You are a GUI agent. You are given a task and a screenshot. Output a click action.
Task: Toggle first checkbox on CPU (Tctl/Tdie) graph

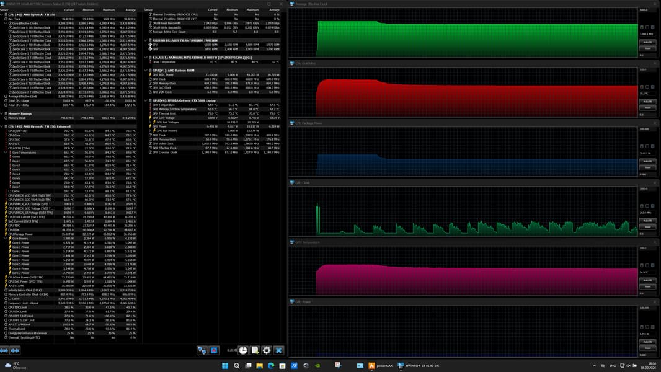tap(642, 87)
